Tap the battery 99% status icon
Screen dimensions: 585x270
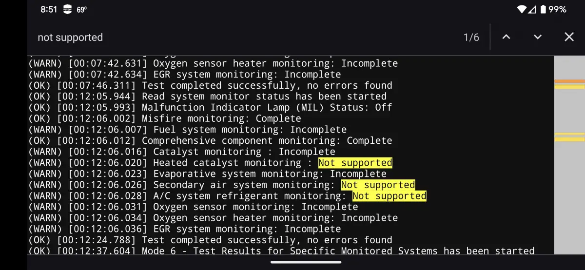(551, 9)
